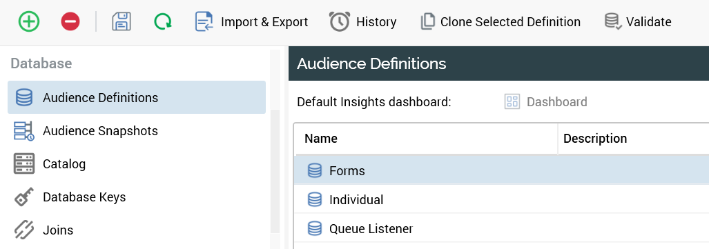Screen dimensions: 709x249
Task: Click the default Insights Dashboard selector
Action: (546, 101)
